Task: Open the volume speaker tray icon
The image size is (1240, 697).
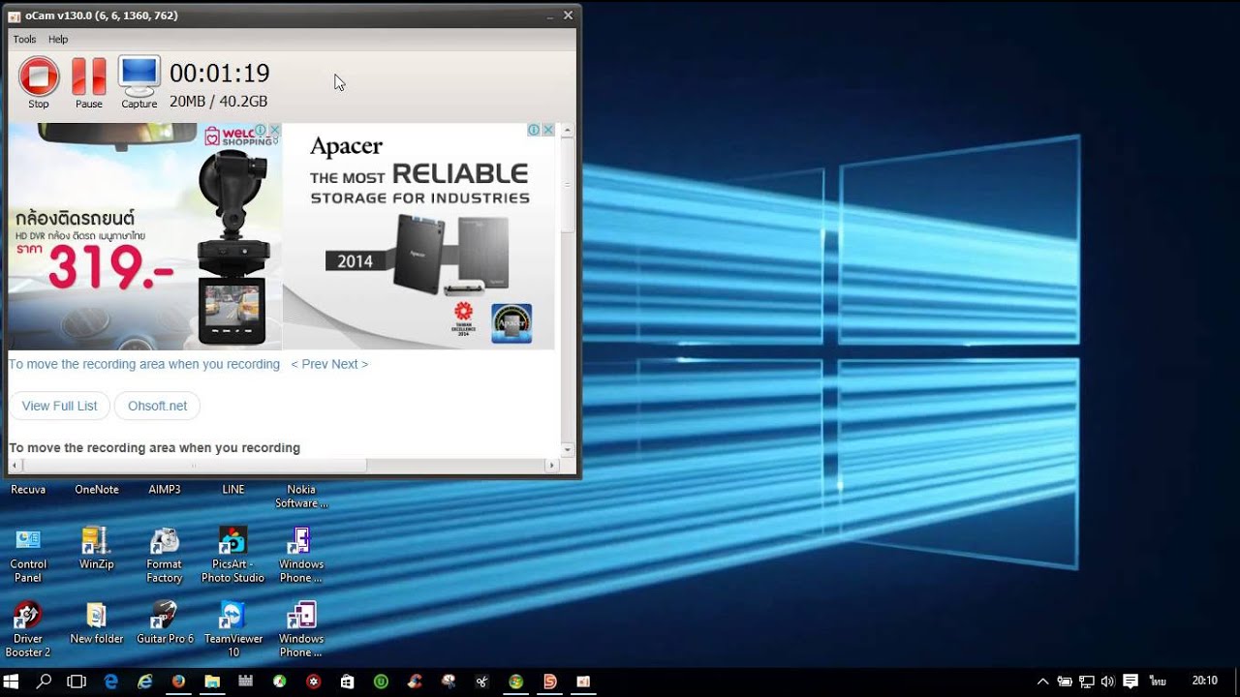Action: point(1107,682)
